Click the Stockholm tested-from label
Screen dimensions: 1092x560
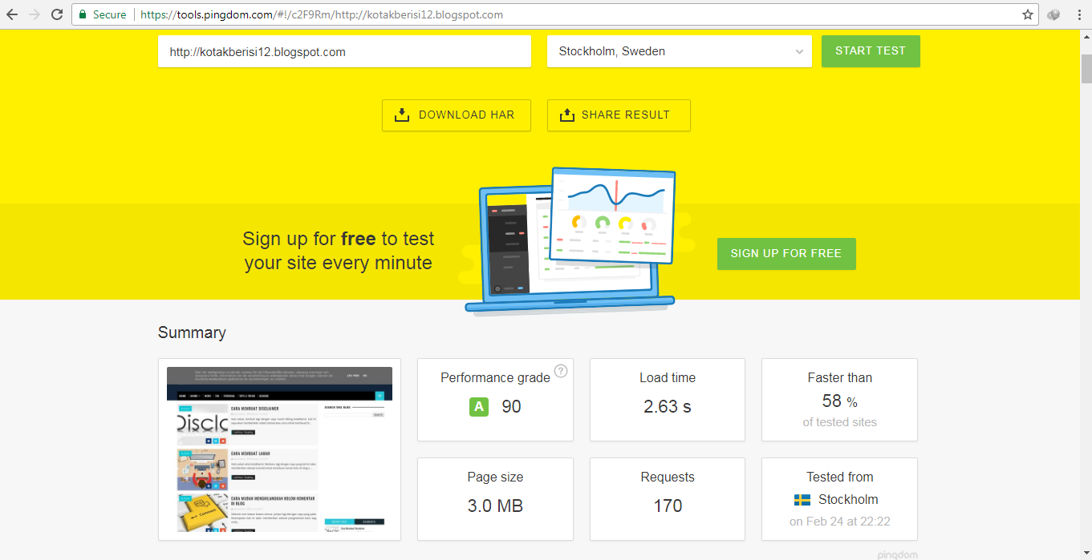pos(848,500)
